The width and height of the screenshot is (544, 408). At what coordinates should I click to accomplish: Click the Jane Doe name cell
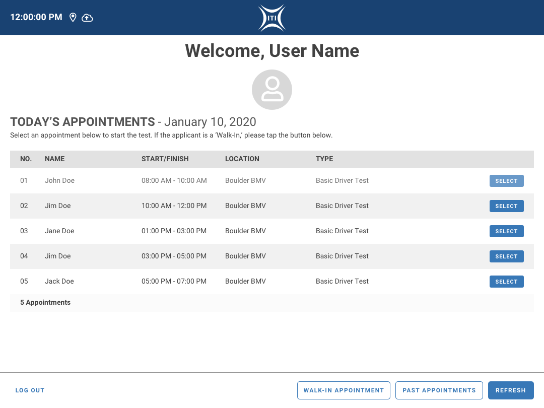click(x=59, y=231)
